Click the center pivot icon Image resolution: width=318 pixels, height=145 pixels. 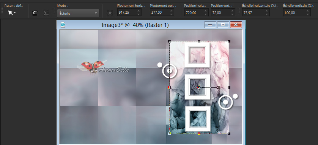point(110,13)
